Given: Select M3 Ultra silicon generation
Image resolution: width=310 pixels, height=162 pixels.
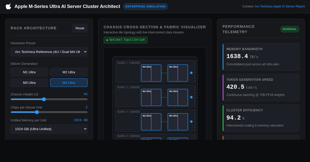Looking at the screenshot, I should tap(29, 83).
